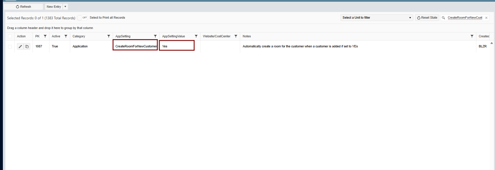Sort by the Active column header

(x=56, y=36)
